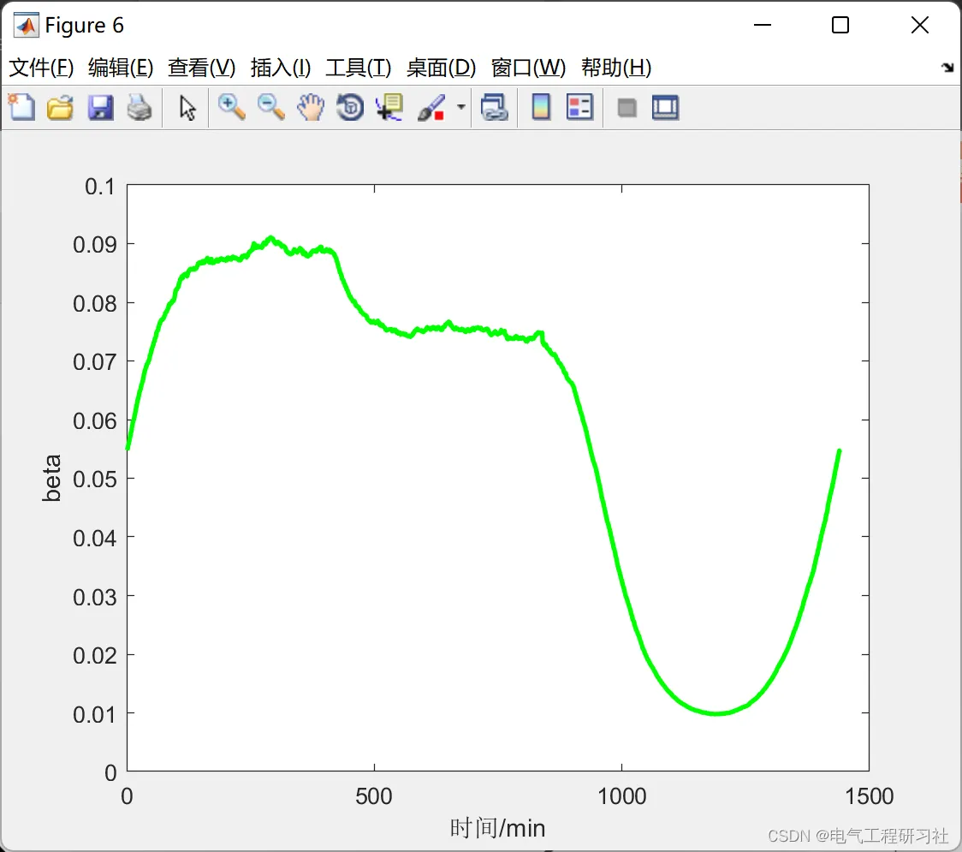
Task: Click the x-axis tick label 1500
Action: pos(869,796)
